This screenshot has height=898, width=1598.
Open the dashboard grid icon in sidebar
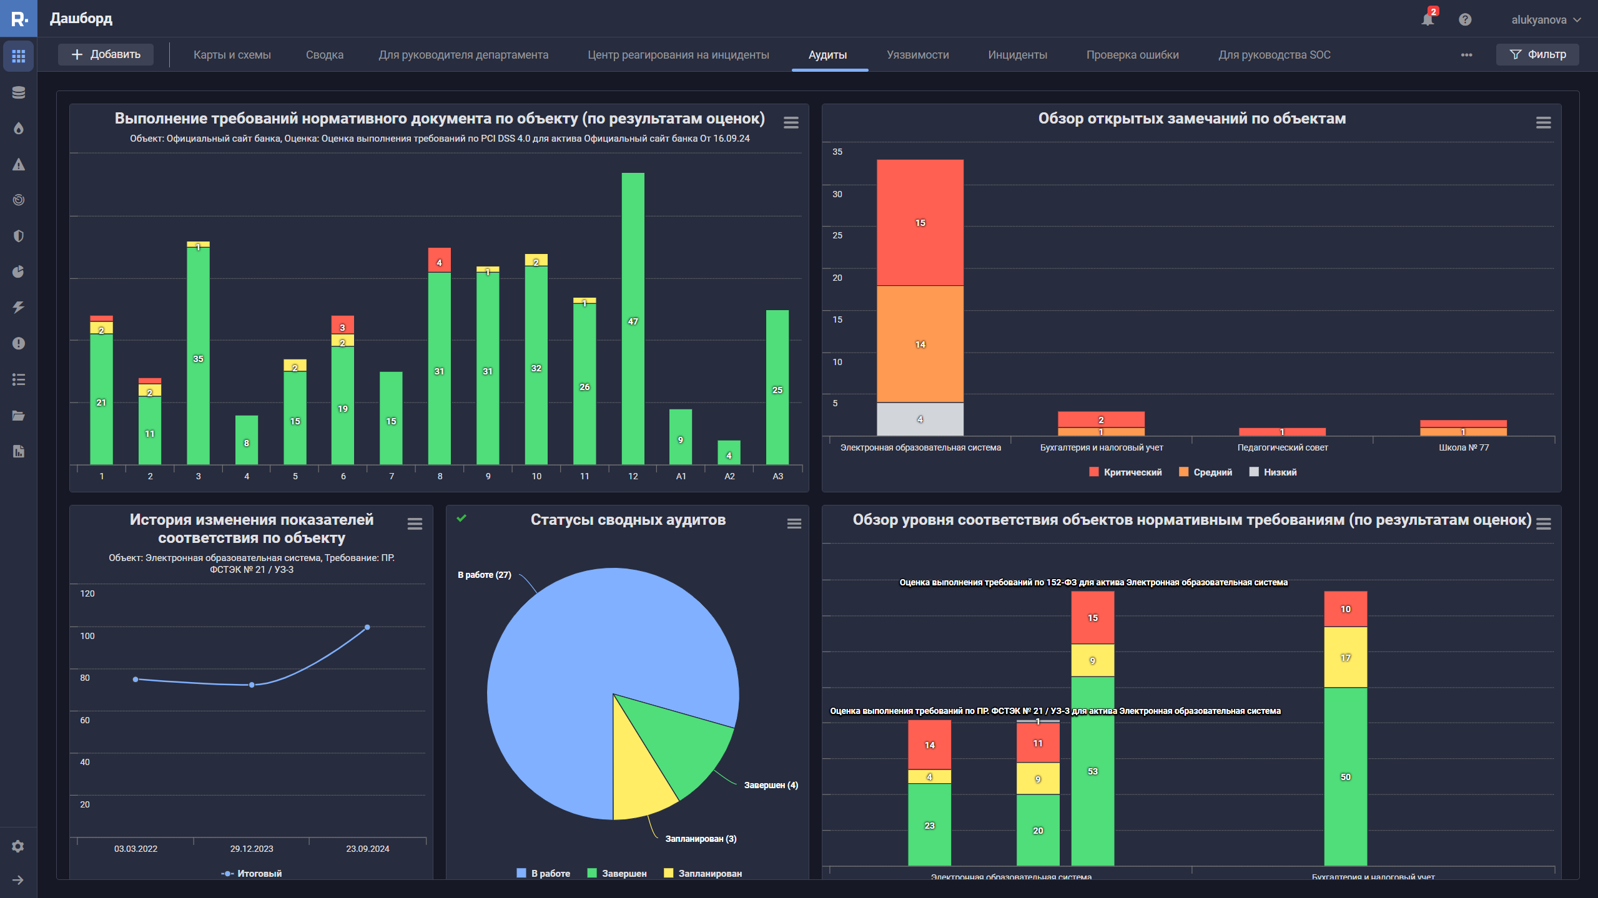pos(18,56)
